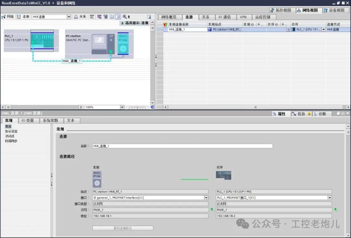Screen dimensions: 351x238
Task: Collapse the inspector with the down-triangle icon
Action: click(x=348, y=113)
